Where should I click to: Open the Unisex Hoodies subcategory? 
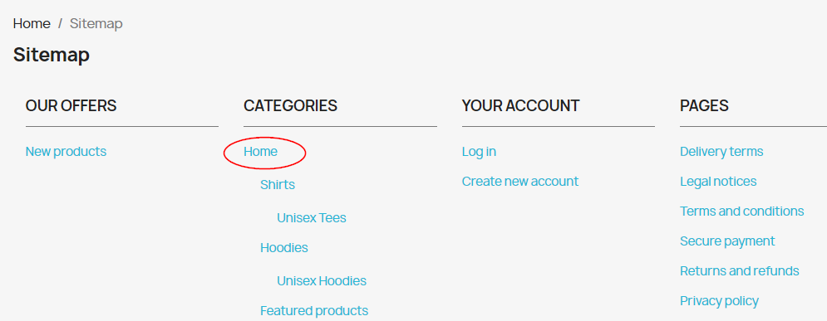[322, 281]
